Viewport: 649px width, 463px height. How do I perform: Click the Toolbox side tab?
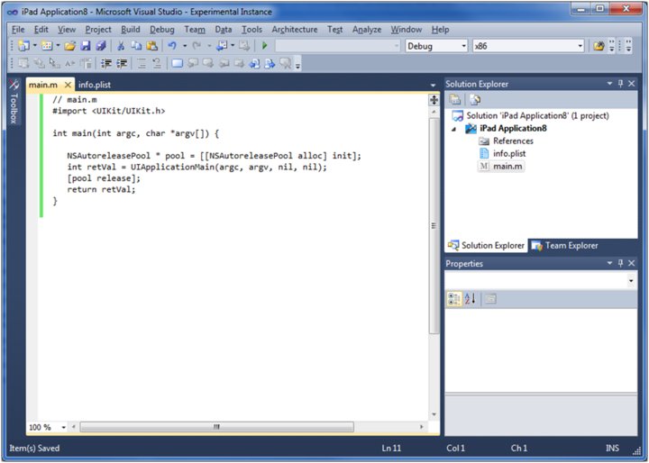tap(14, 102)
